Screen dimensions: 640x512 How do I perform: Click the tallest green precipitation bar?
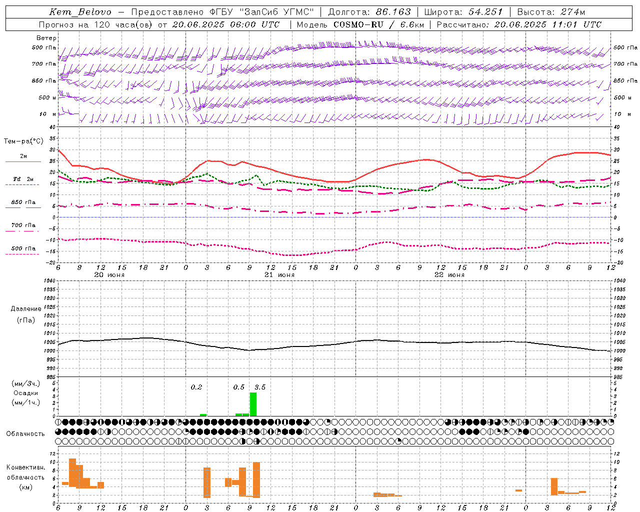coord(253,404)
